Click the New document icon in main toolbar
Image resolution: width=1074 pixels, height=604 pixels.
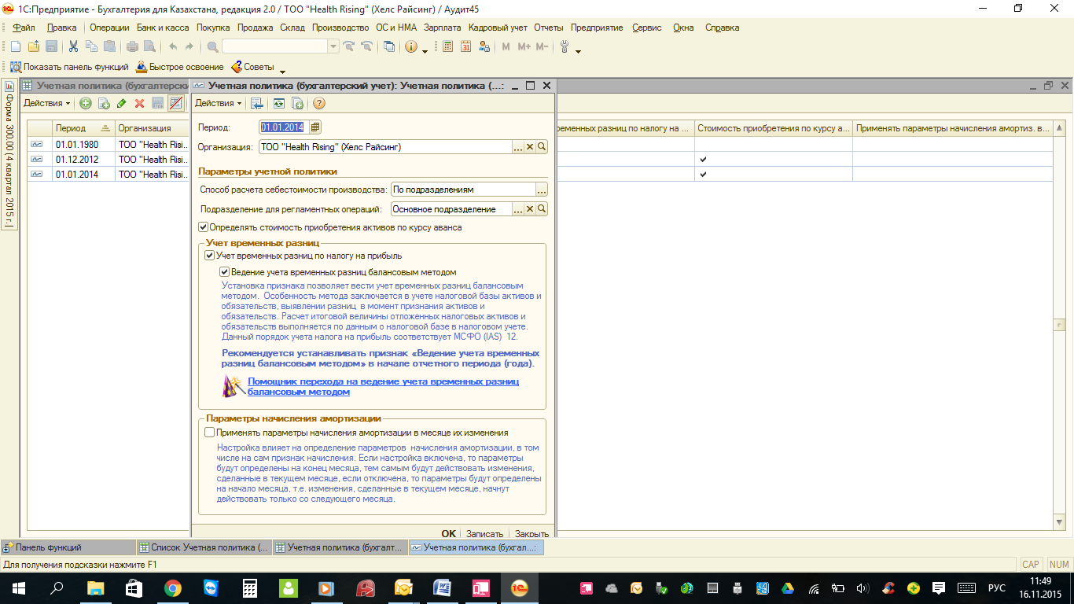coord(15,47)
